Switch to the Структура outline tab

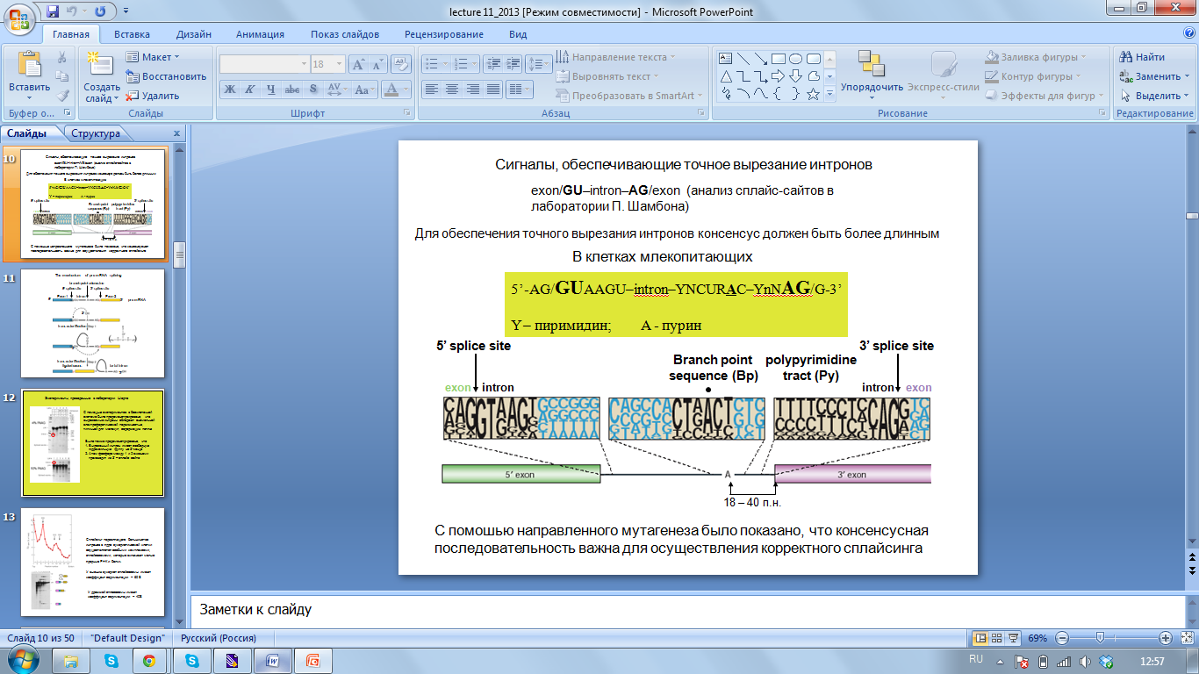click(x=96, y=133)
